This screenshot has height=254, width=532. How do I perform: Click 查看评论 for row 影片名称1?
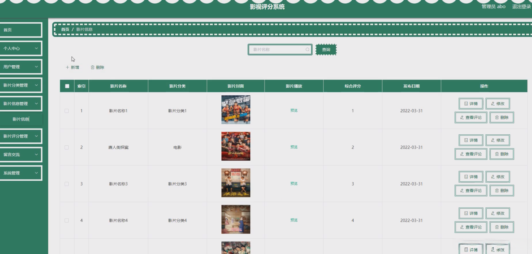click(471, 118)
